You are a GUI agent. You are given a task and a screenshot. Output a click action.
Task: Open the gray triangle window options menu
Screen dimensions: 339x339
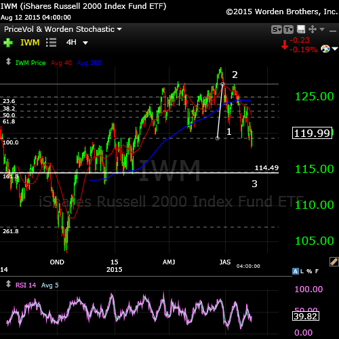click(322, 29)
